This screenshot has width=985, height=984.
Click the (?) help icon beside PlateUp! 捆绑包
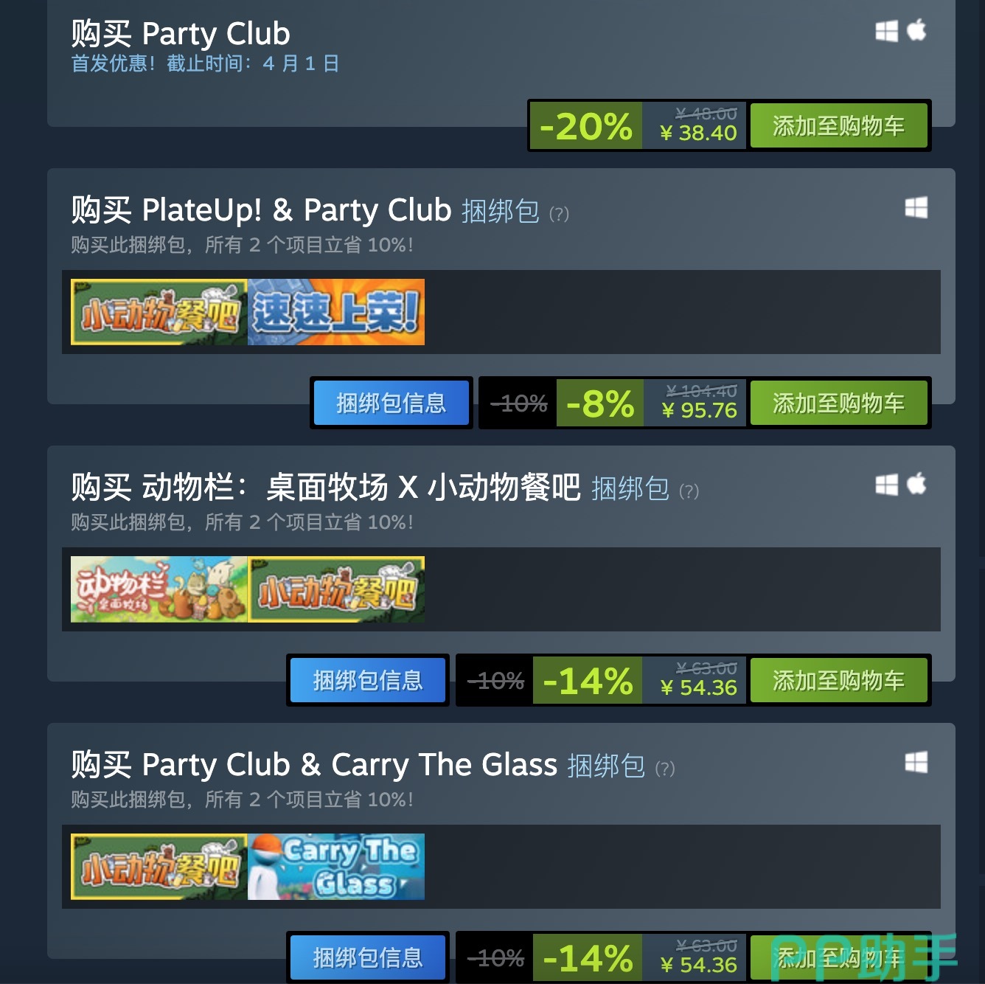[560, 214]
